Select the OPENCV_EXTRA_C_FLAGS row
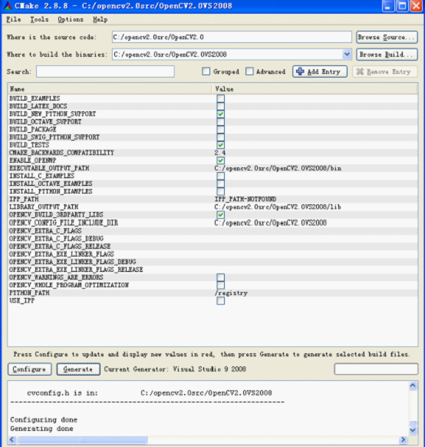The image size is (425, 447). [213, 230]
